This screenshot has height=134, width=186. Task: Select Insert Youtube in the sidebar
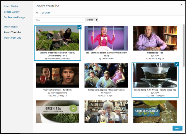12,32
